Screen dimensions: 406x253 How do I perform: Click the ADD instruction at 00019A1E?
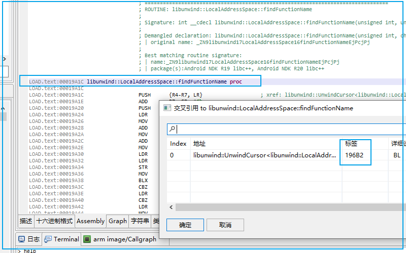click(x=143, y=102)
